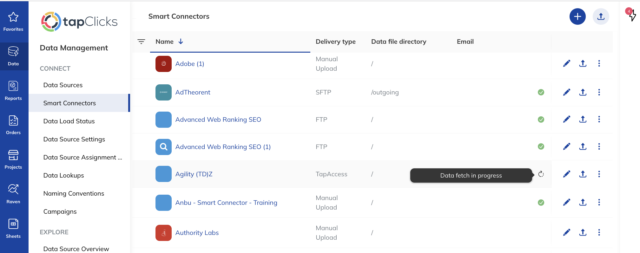The width and height of the screenshot is (640, 253).
Task: Edit the Adobe (1) connector
Action: 567,63
